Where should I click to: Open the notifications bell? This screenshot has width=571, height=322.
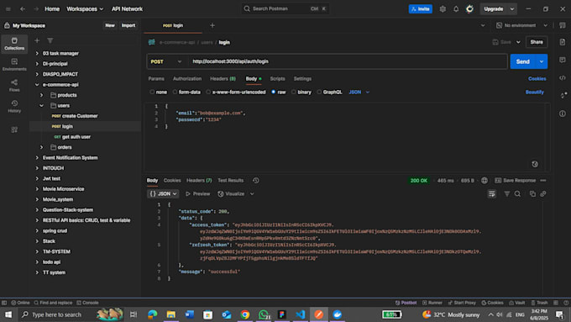(x=456, y=8)
